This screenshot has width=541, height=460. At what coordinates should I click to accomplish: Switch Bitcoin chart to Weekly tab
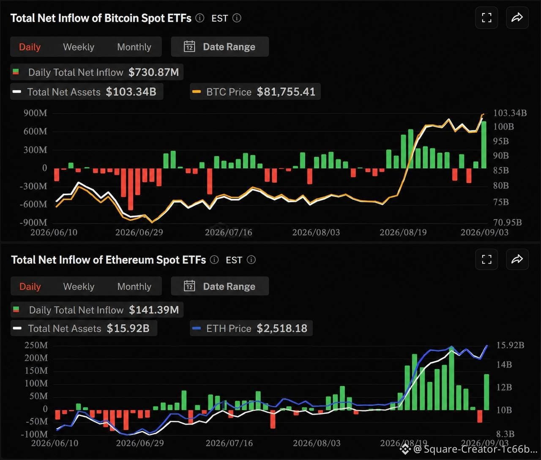(79, 47)
